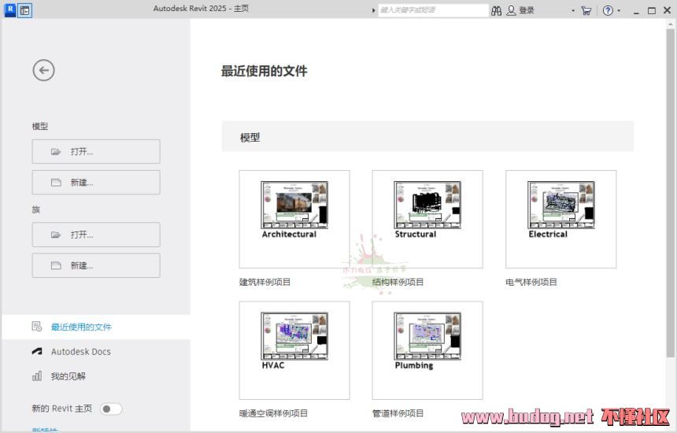
Task: Click the help question mark icon
Action: point(608,10)
